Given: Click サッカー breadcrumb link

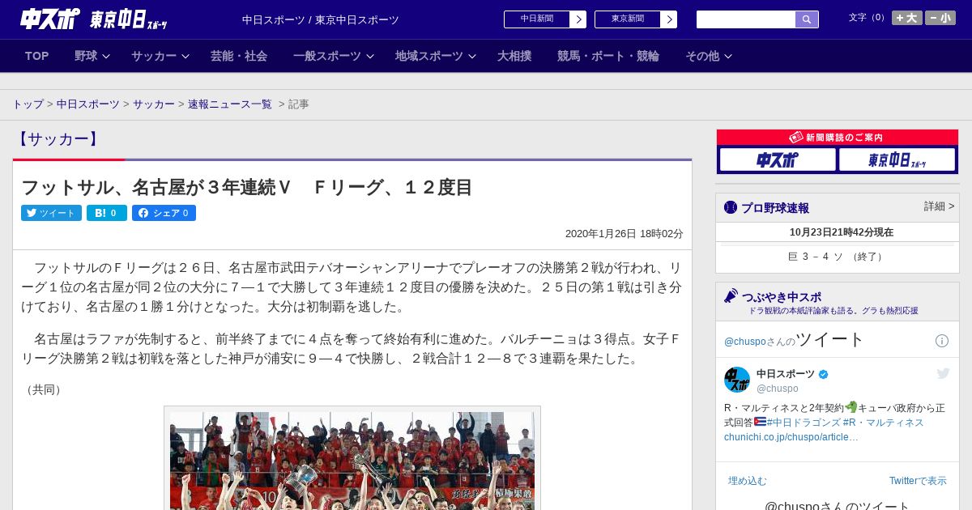Looking at the screenshot, I should tap(154, 104).
